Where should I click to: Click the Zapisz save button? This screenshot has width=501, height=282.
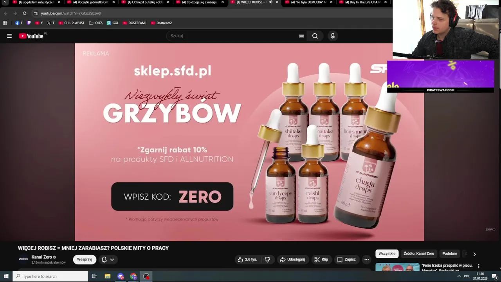tap(346, 260)
